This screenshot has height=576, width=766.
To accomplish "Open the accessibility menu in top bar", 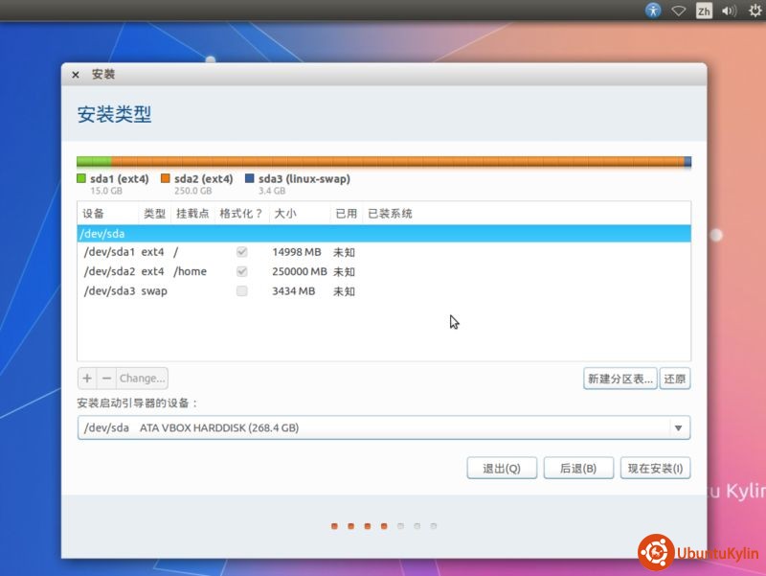I will point(653,11).
